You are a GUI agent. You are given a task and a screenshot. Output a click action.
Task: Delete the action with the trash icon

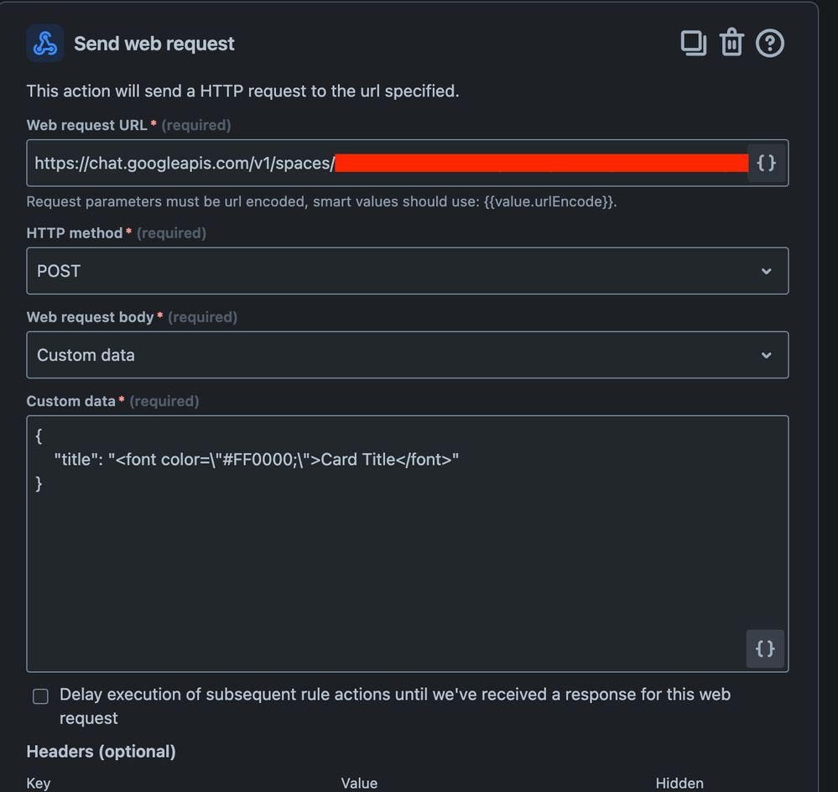click(x=731, y=42)
